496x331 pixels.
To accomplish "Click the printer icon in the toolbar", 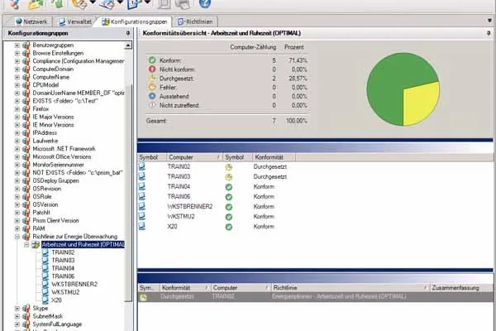I will [183, 4].
